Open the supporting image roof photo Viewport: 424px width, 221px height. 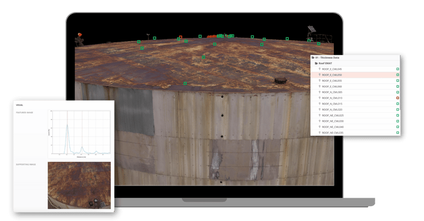[79, 185]
